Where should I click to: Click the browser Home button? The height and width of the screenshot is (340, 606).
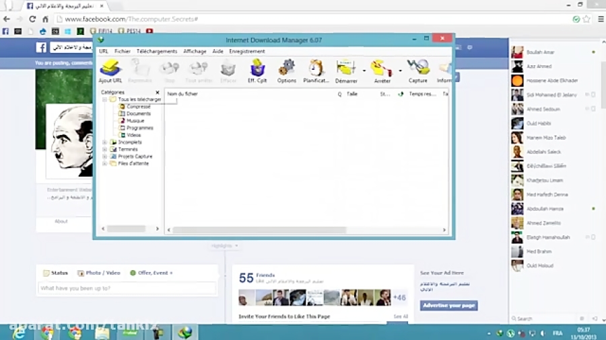45,19
